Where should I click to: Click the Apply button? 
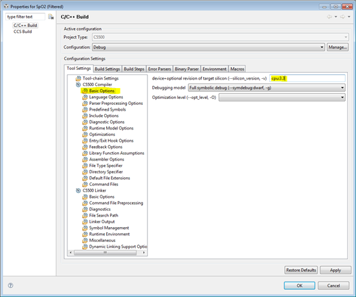pos(335,270)
